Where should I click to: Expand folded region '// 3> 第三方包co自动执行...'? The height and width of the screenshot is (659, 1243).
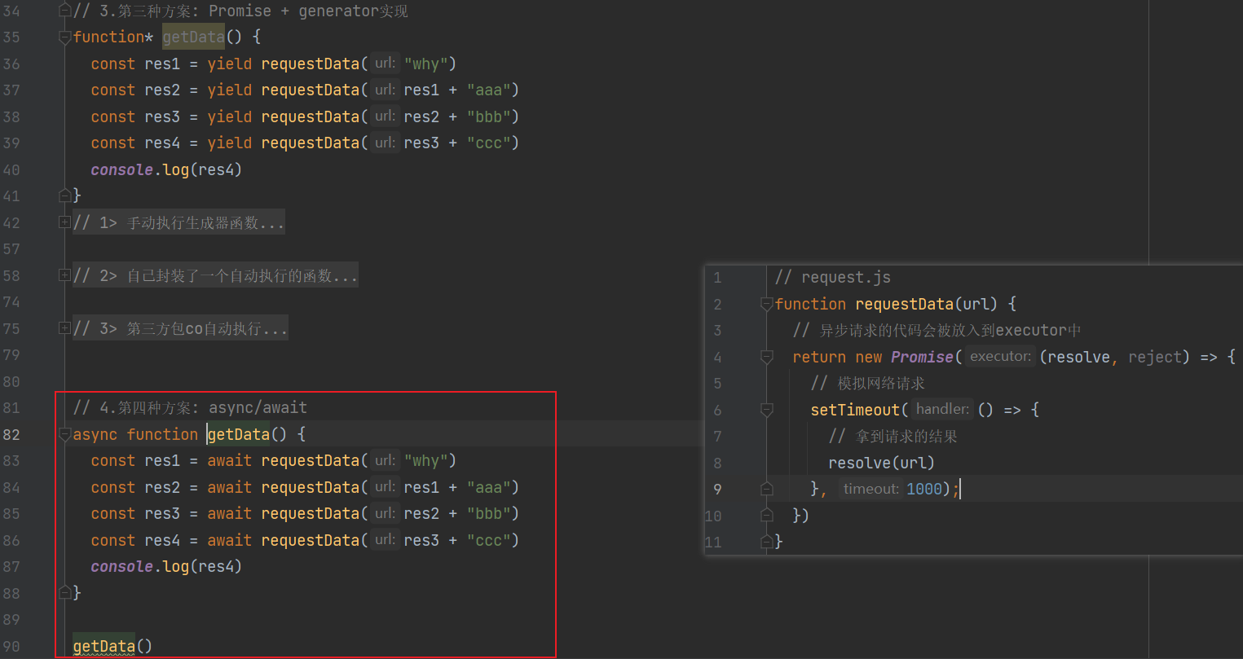pos(65,328)
